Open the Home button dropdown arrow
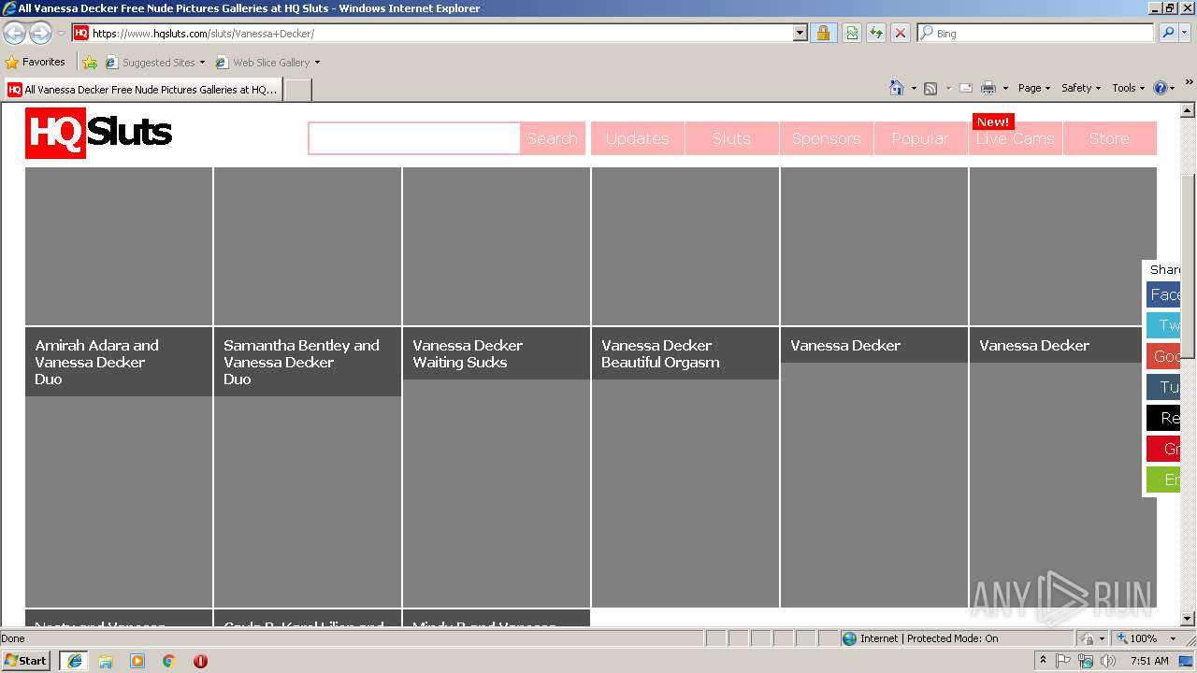The height and width of the screenshot is (673, 1197). pyautogui.click(x=913, y=89)
